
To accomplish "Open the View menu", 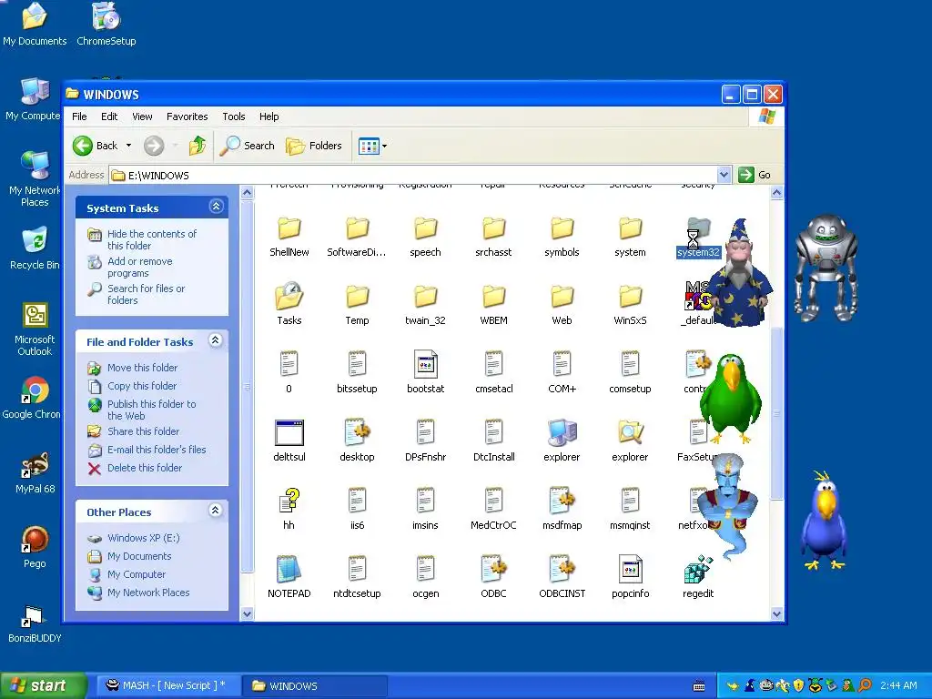I will (142, 116).
